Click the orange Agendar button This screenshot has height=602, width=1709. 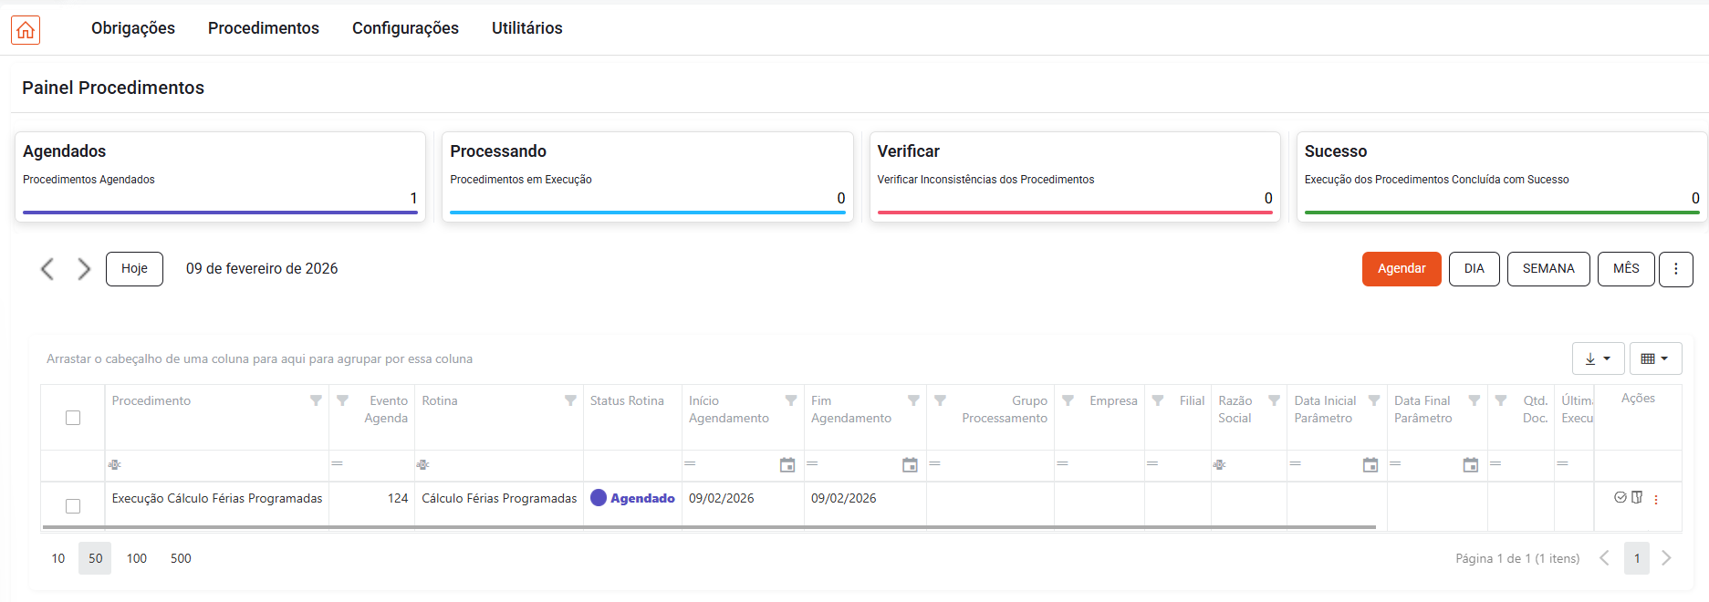click(x=1401, y=269)
